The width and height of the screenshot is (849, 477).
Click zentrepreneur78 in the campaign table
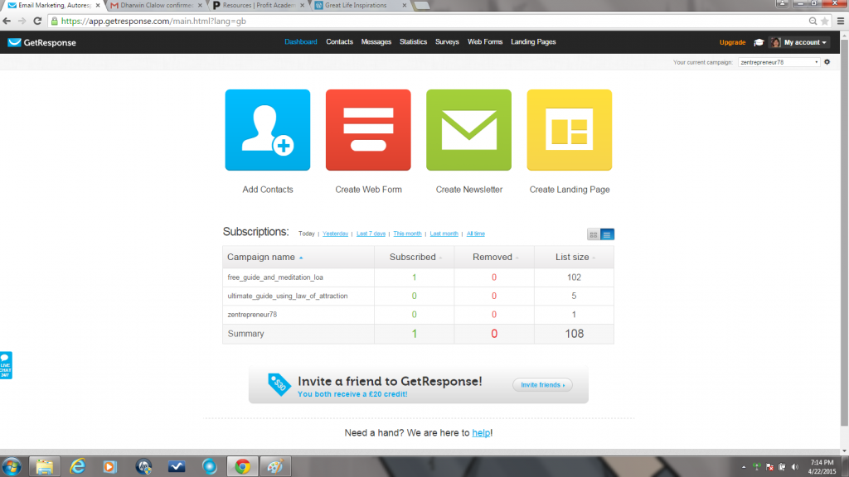(252, 314)
